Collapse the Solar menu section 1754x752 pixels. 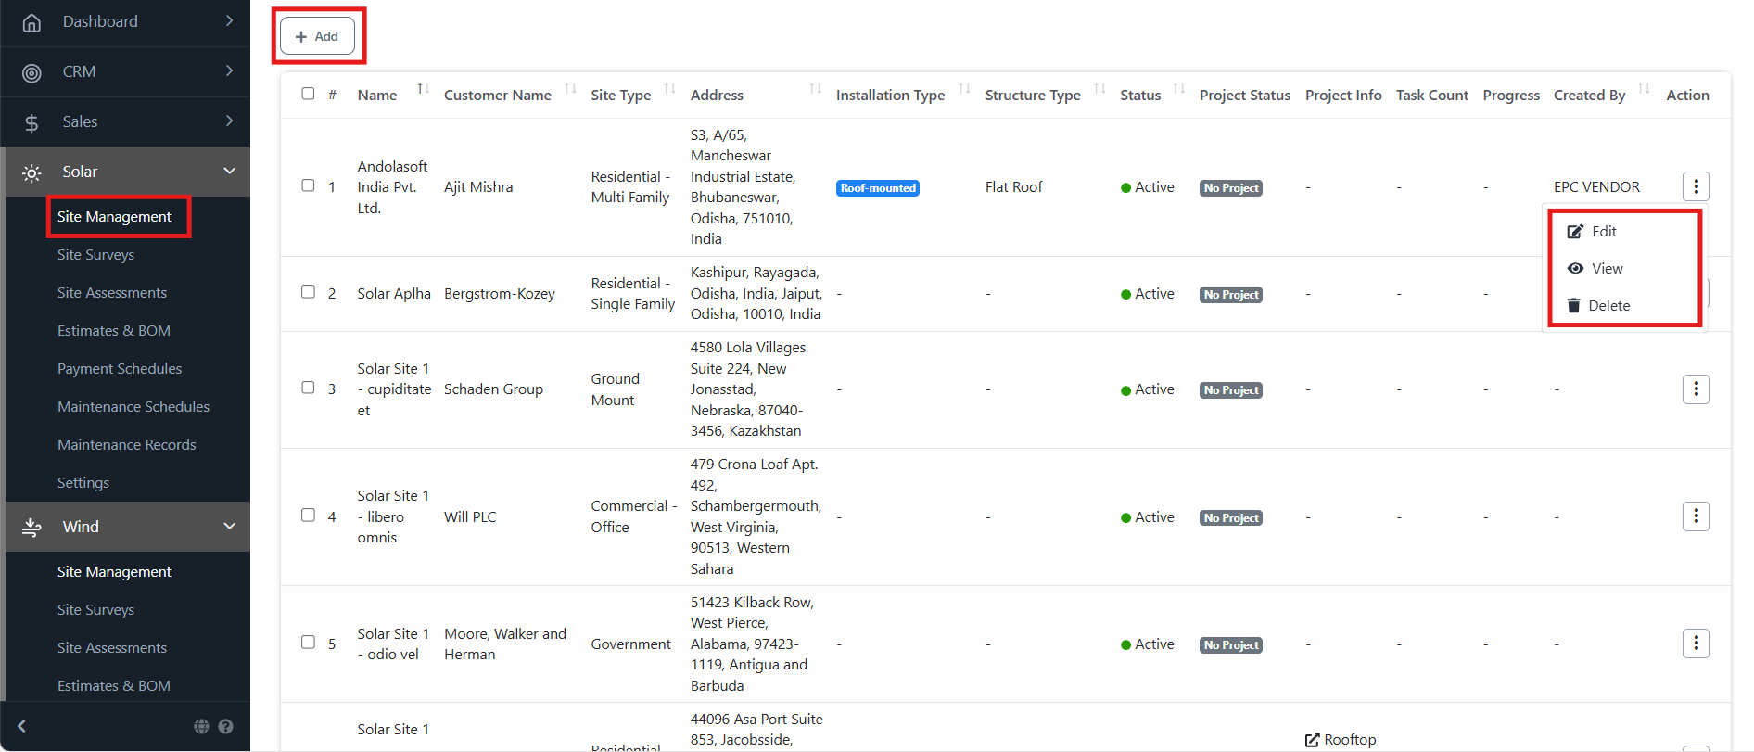[x=229, y=172]
